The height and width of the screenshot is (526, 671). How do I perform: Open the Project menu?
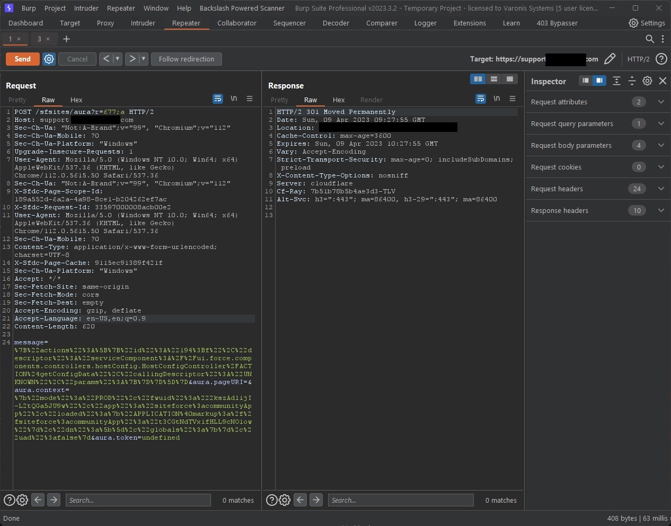pyautogui.click(x=55, y=8)
